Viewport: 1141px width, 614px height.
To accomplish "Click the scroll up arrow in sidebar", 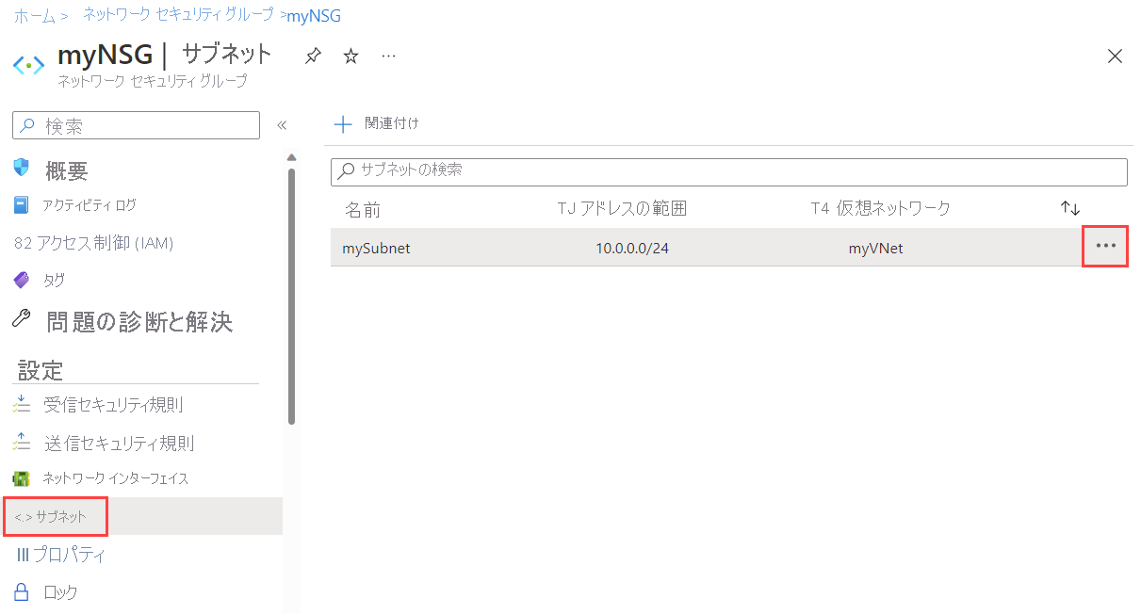I will click(x=292, y=157).
